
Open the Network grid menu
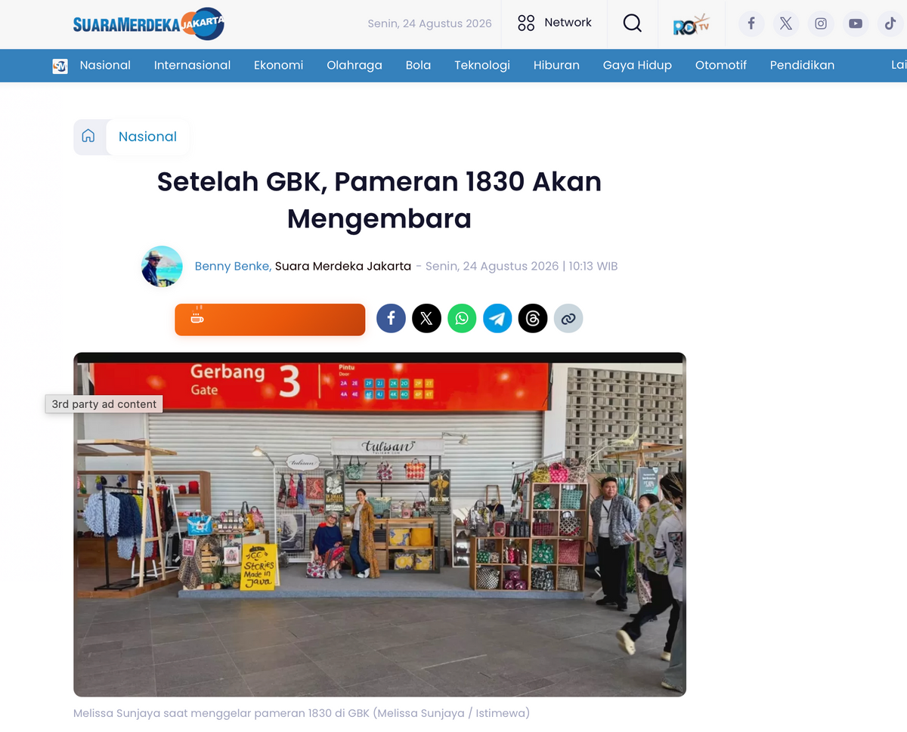pos(526,23)
